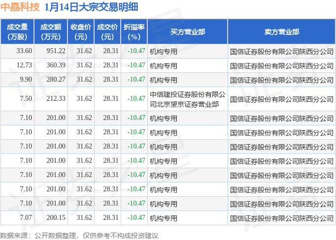
Task: Select the 卖方营业部 column header
Action: point(282,31)
